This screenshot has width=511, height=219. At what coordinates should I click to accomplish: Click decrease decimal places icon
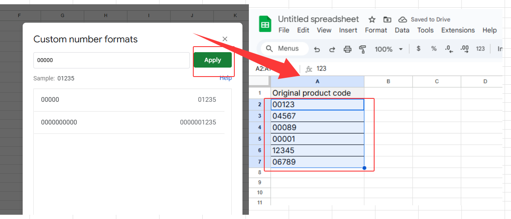coord(449,49)
